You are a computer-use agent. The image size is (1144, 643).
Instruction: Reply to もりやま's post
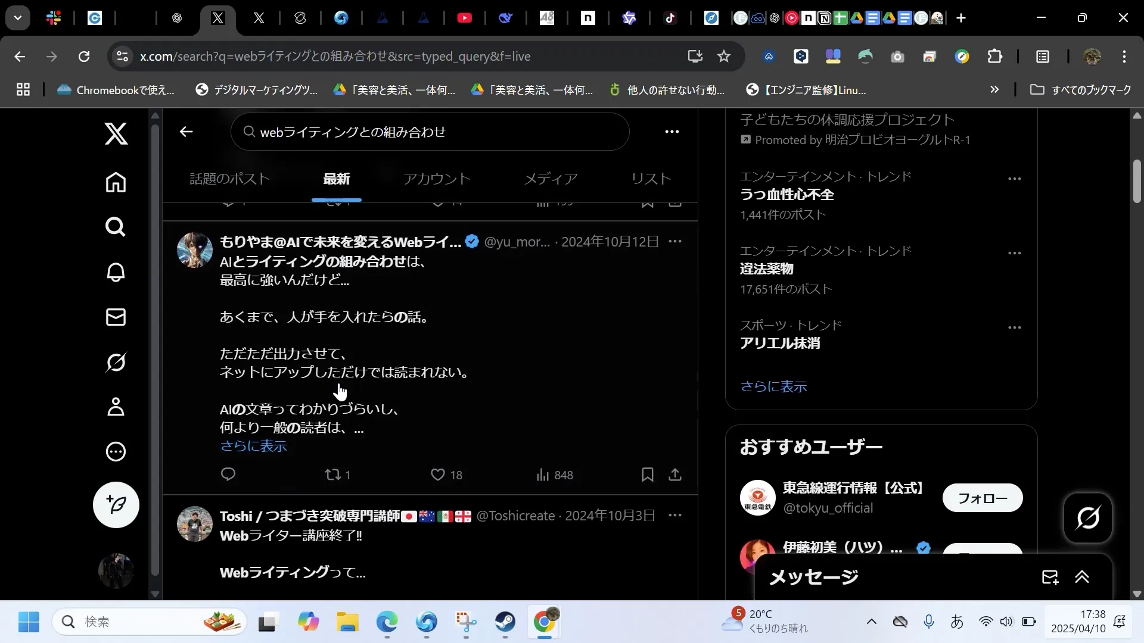pyautogui.click(x=228, y=475)
